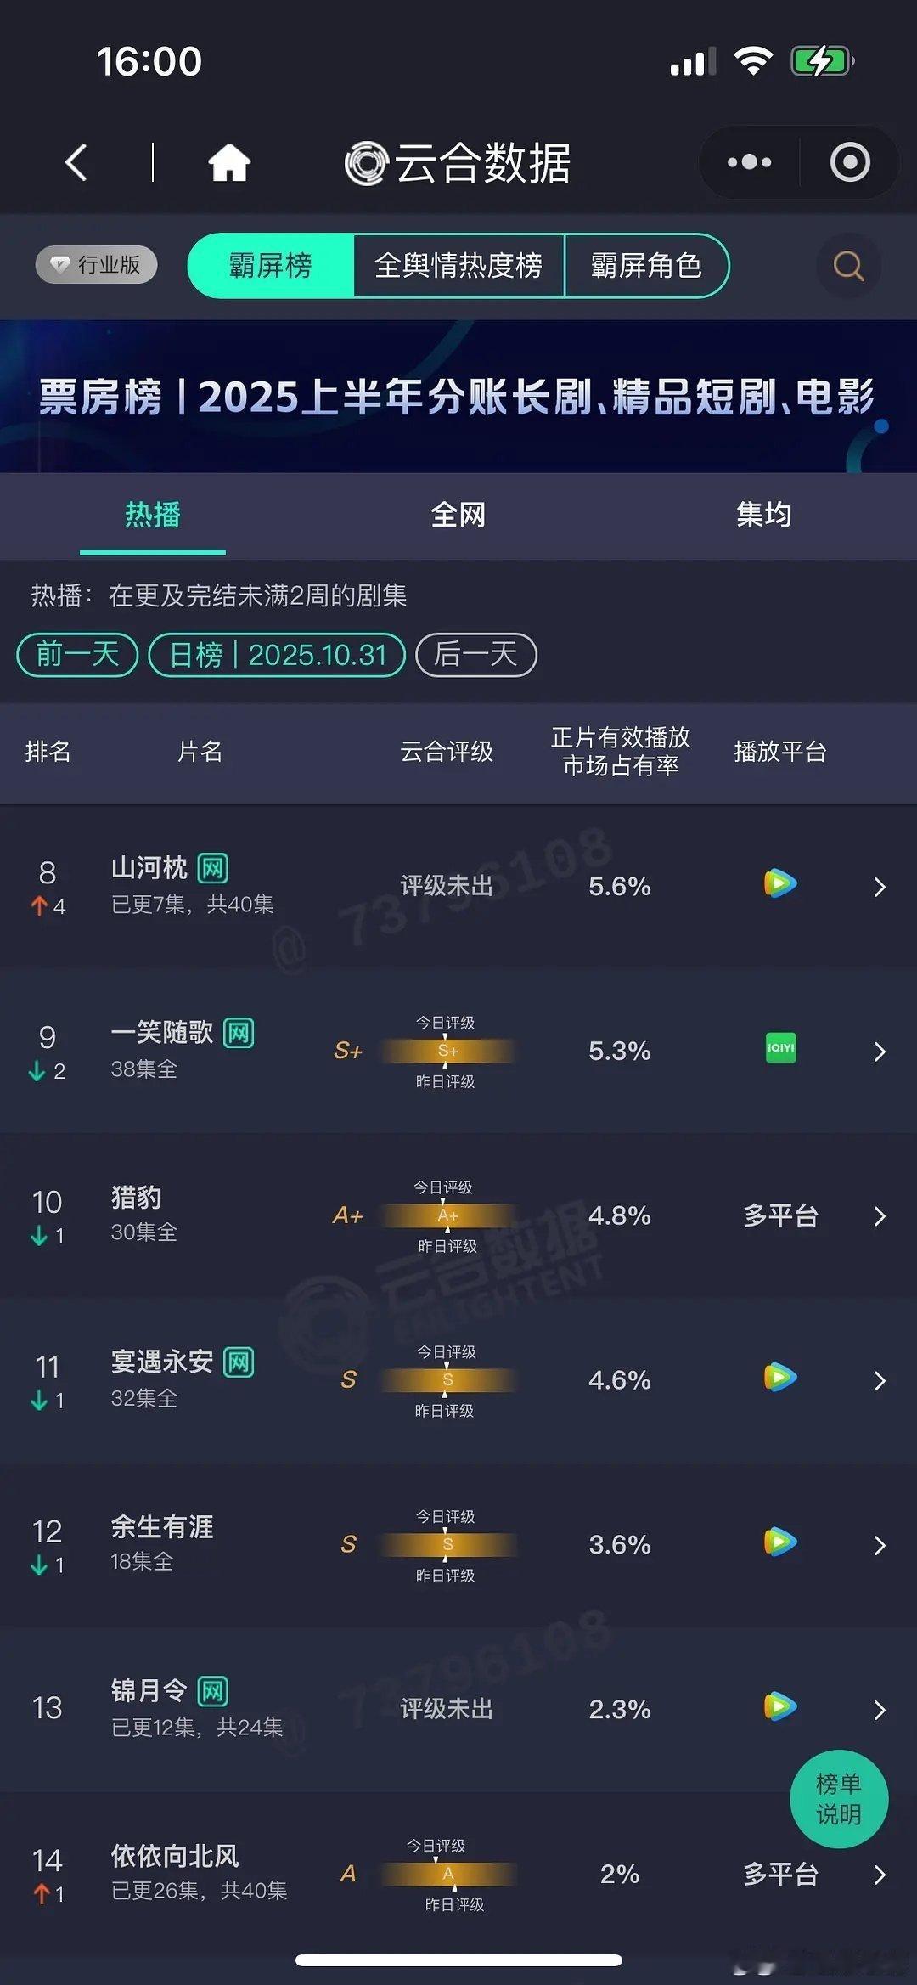The width and height of the screenshot is (917, 1985).
Task: Expand the 山河枕 row arrow
Action: pos(880,886)
